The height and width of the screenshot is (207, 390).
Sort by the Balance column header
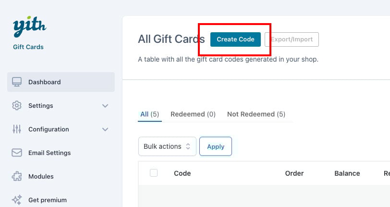[x=347, y=173]
